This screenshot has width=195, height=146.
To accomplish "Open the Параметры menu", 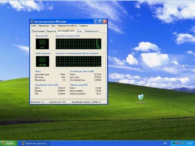I will (44, 26).
